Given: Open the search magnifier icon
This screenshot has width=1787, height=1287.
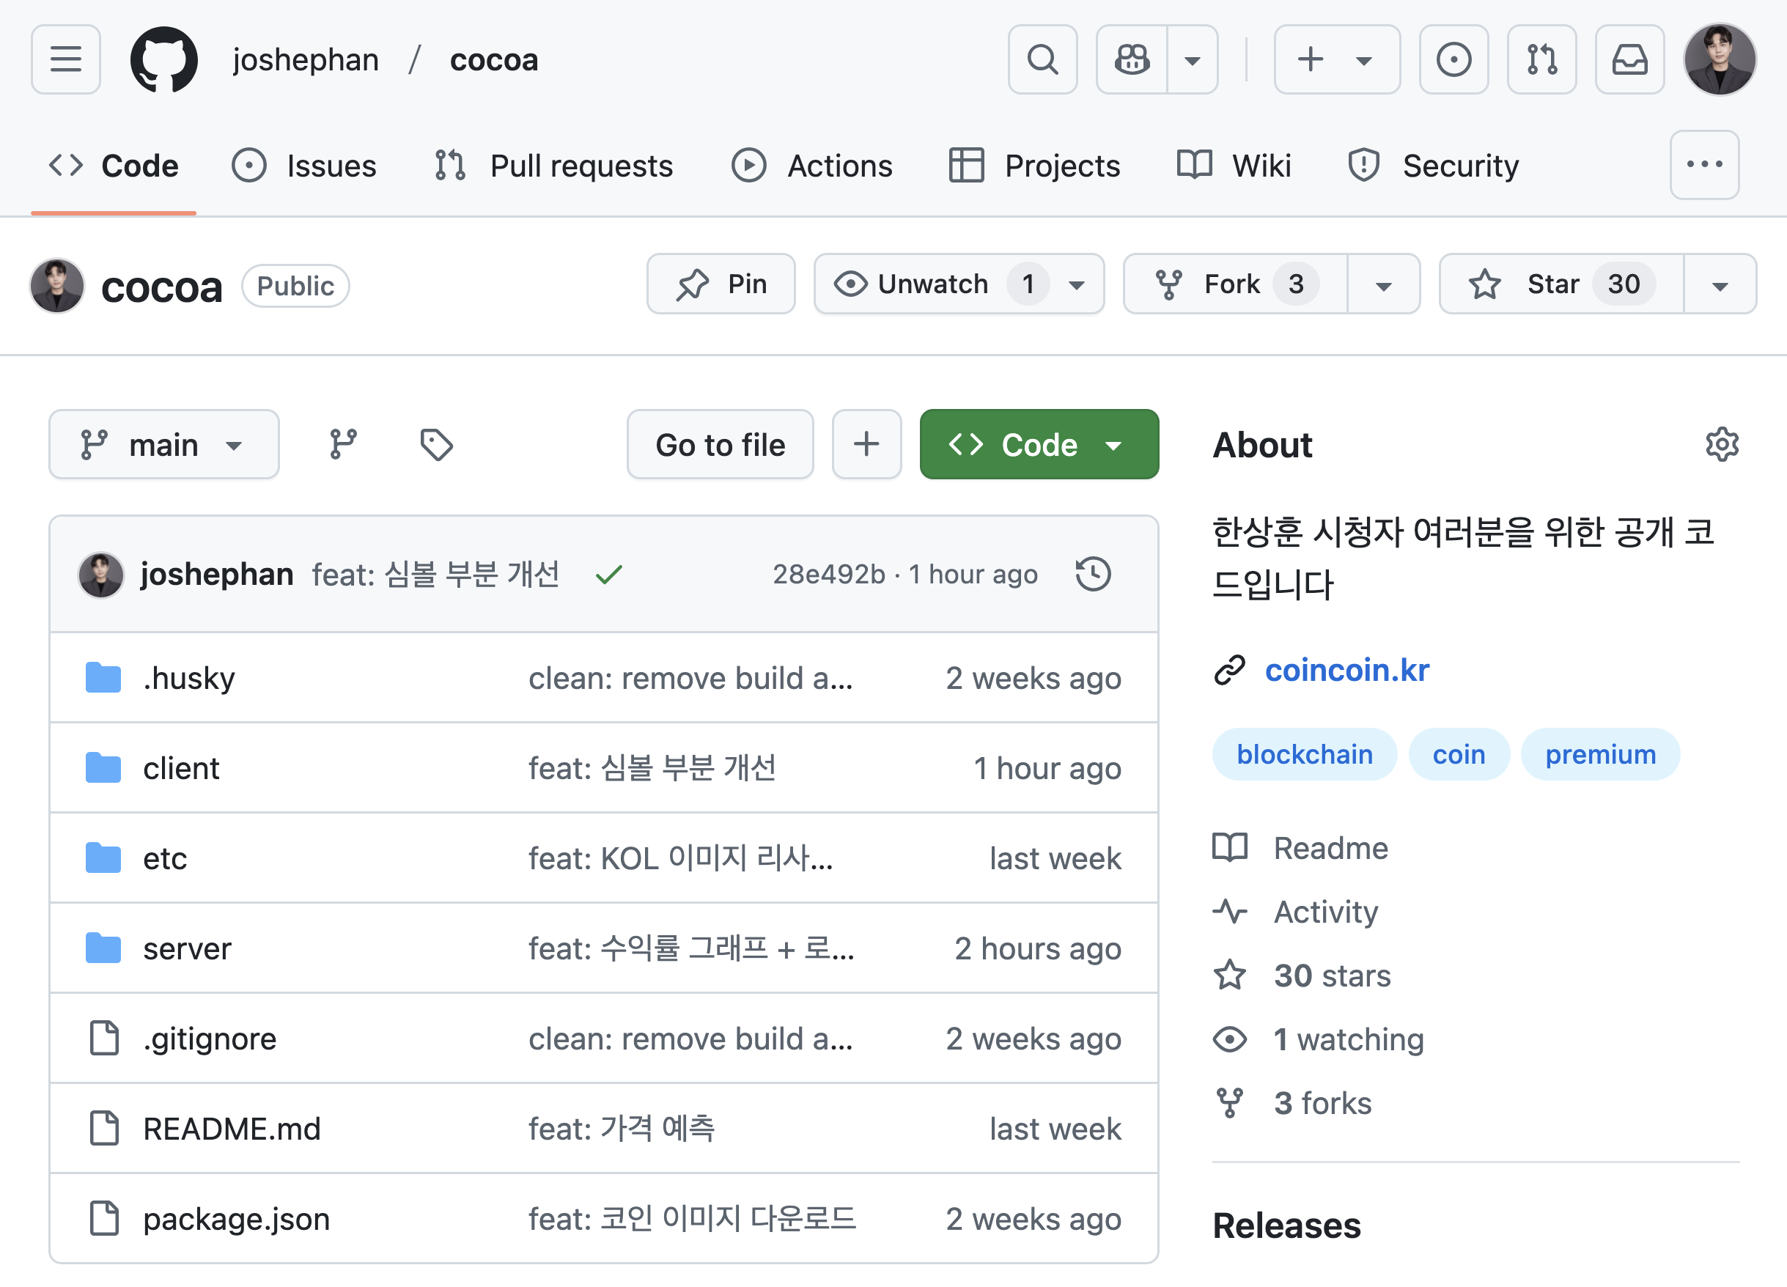Looking at the screenshot, I should 1042,59.
